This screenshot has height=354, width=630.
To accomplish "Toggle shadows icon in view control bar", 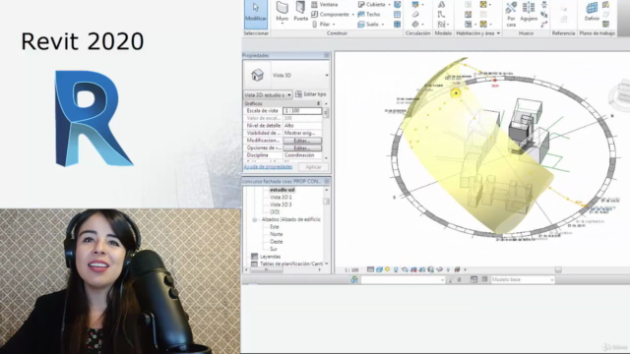I will click(396, 269).
